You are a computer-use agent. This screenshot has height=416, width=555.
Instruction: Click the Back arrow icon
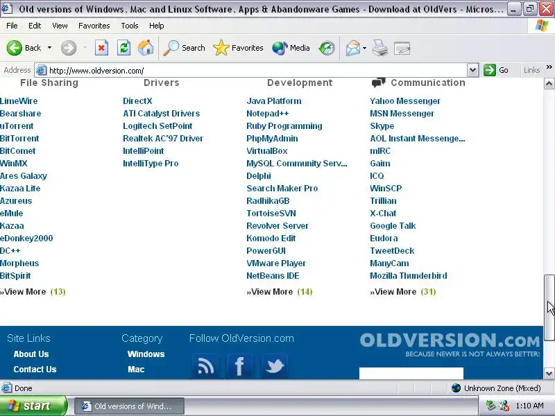pyautogui.click(x=15, y=48)
